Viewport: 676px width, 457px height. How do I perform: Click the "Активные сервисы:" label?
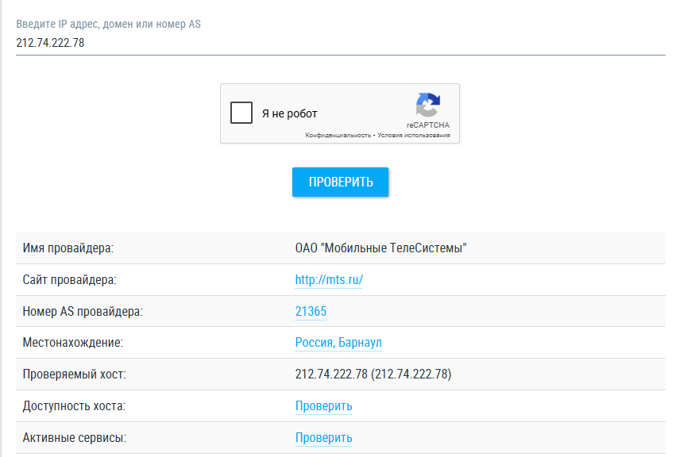pos(75,438)
